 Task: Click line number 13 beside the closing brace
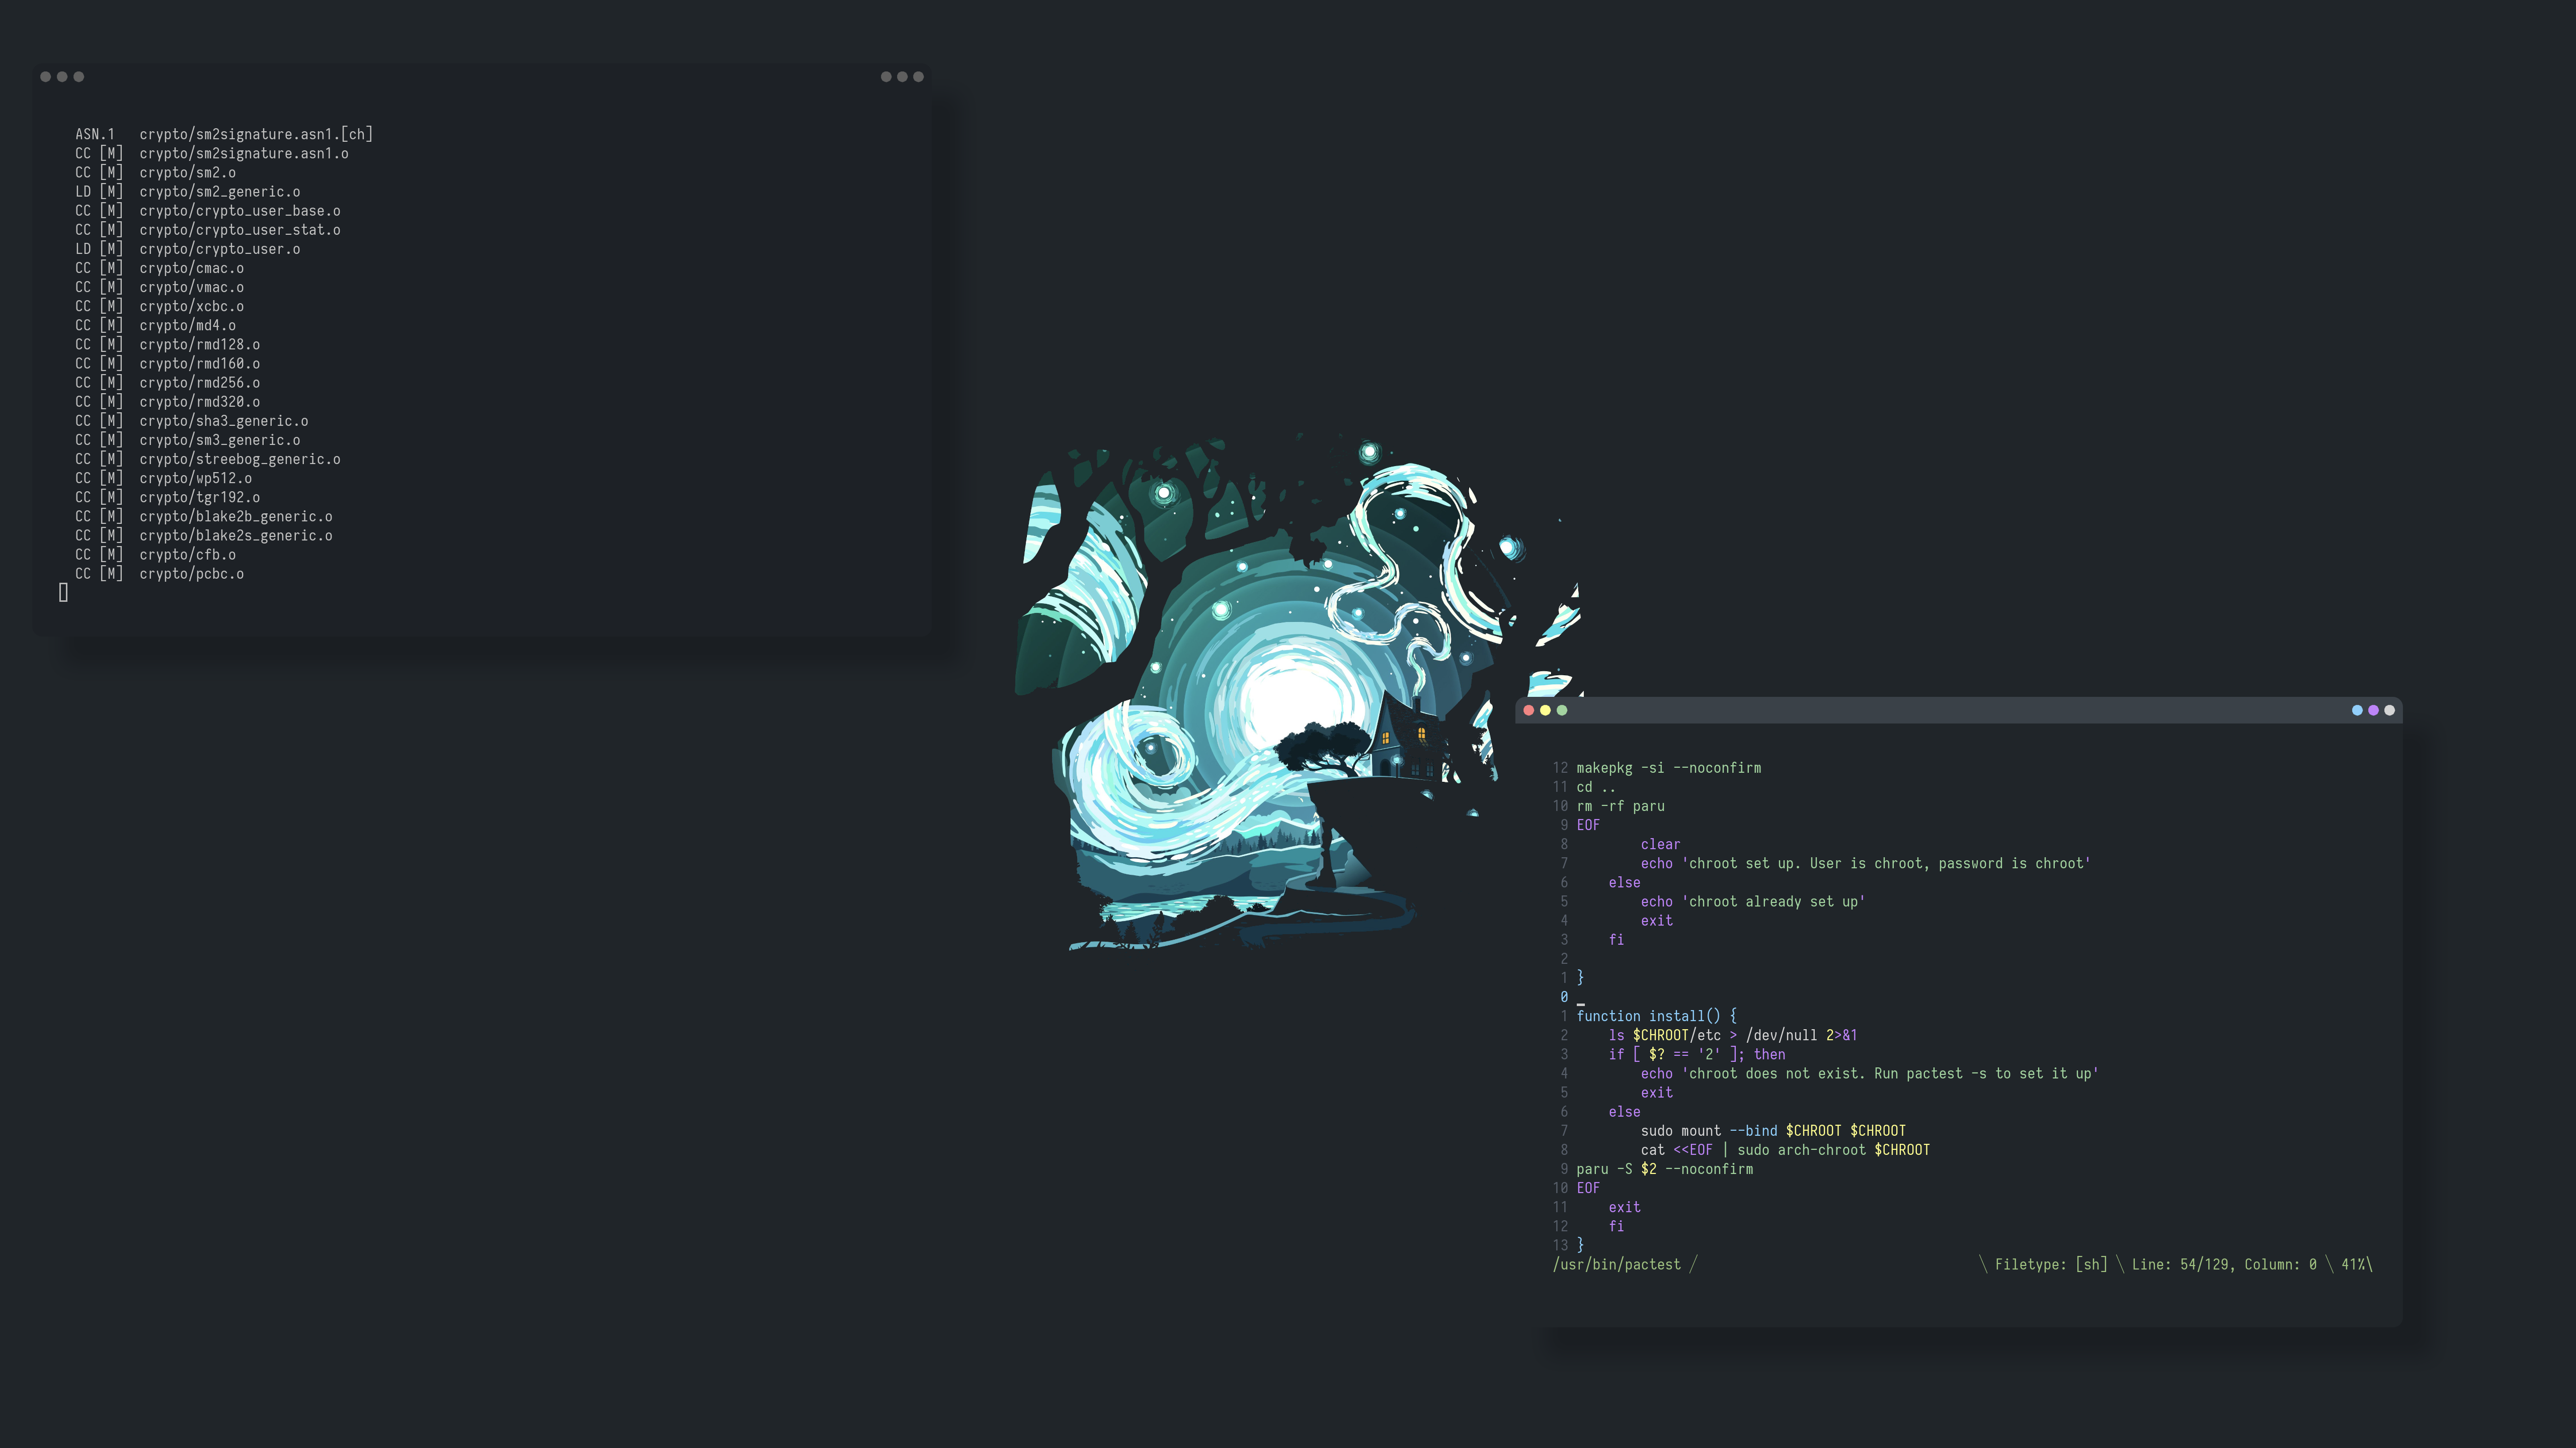[x=1560, y=1245]
